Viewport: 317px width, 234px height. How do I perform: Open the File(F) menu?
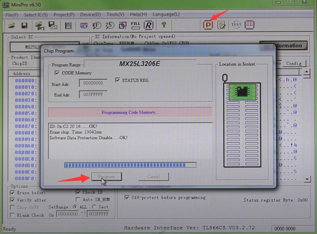click(x=12, y=15)
